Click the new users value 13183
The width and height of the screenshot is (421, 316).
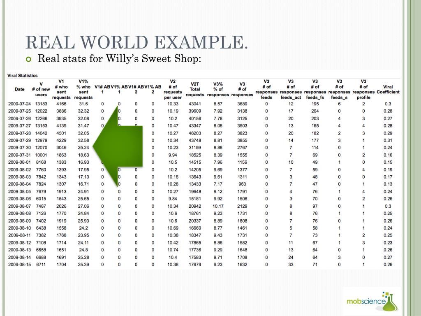tap(41, 104)
